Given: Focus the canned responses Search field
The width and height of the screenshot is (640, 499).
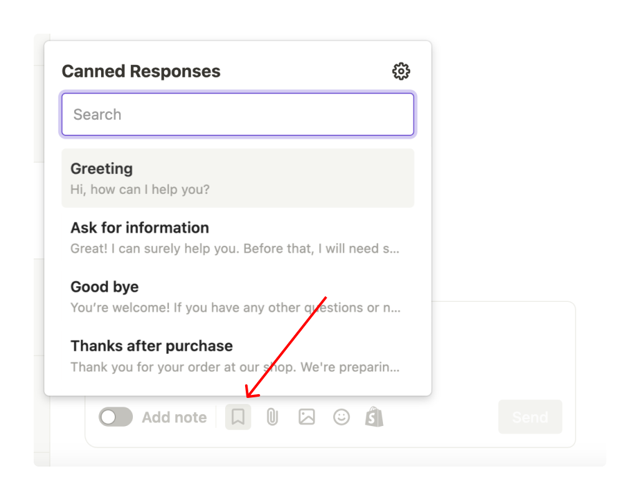Looking at the screenshot, I should tap(238, 115).
